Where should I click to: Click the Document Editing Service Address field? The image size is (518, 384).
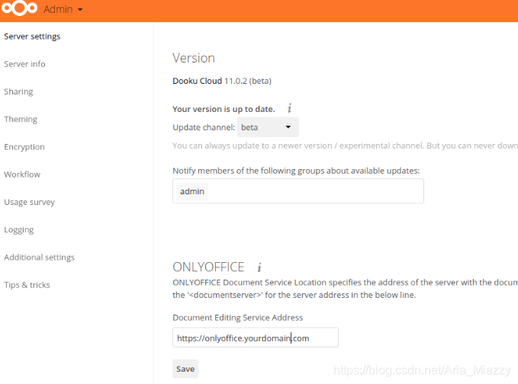pyautogui.click(x=256, y=338)
